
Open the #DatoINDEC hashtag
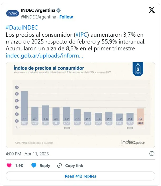[x=22, y=28]
